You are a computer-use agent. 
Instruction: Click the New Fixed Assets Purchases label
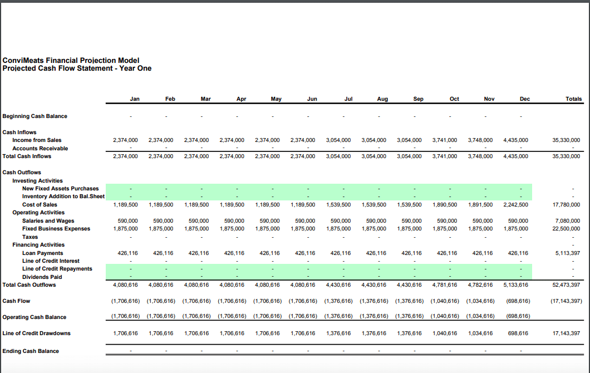click(60, 189)
